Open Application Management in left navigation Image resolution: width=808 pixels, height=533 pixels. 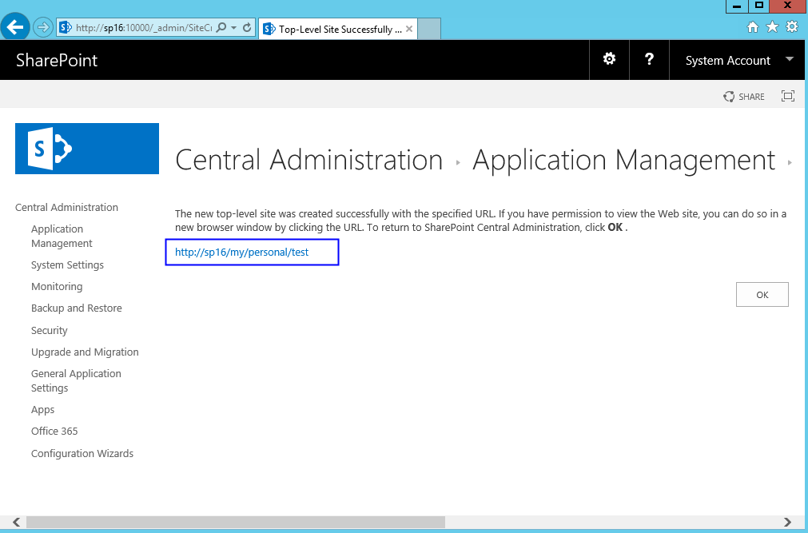click(x=62, y=236)
